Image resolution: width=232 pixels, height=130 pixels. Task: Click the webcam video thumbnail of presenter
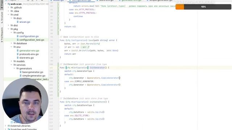(x=25, y=101)
